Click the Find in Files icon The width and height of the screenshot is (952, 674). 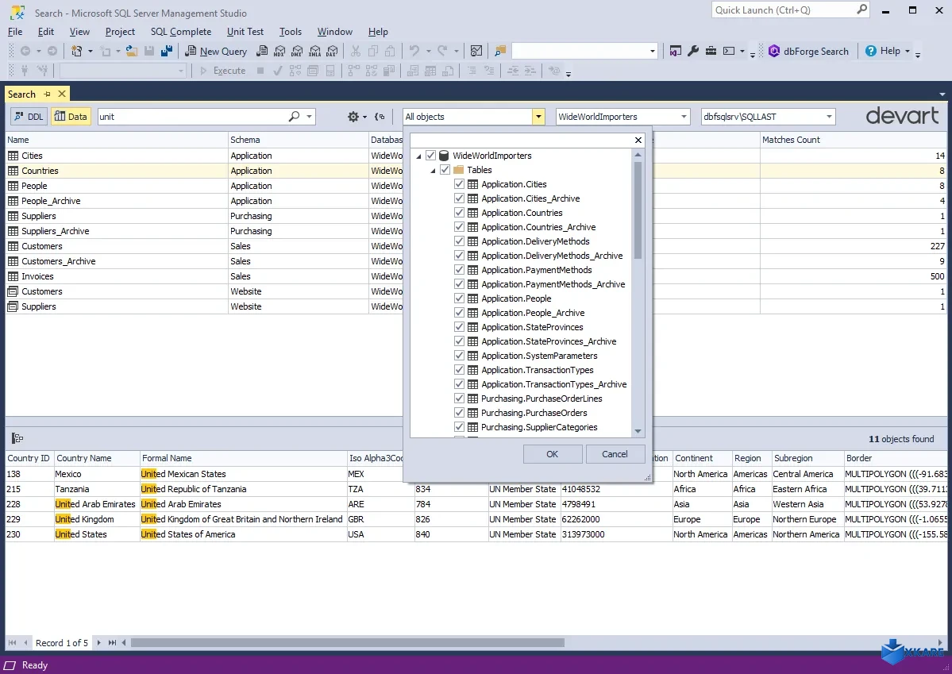click(x=500, y=51)
